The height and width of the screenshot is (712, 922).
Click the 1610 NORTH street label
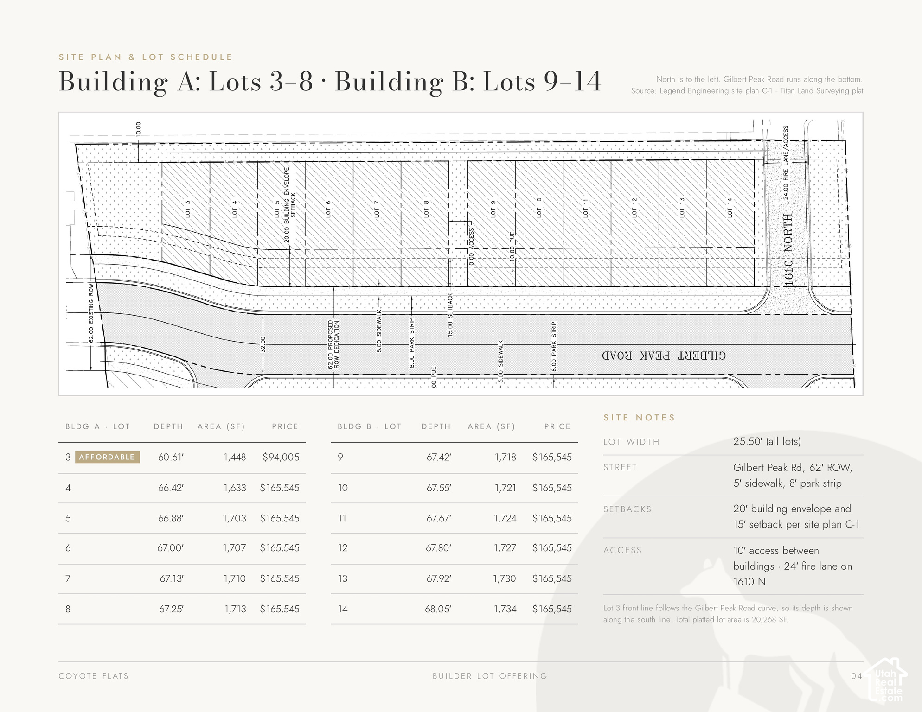click(788, 249)
